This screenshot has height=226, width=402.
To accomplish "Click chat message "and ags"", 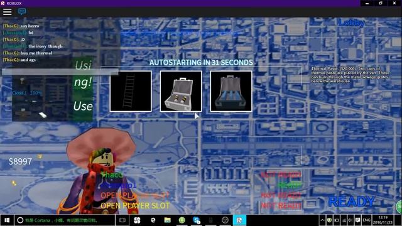I will point(28,60).
